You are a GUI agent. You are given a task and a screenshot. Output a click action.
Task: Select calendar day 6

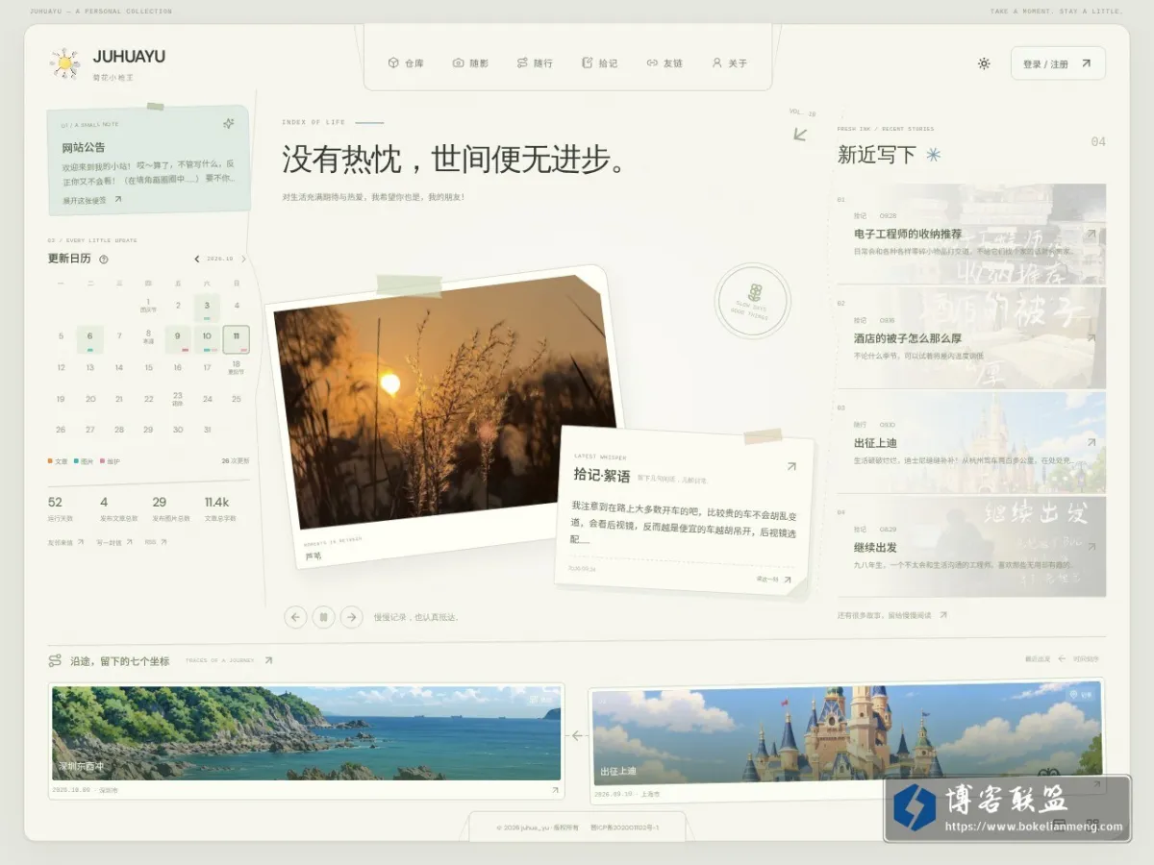point(89,338)
